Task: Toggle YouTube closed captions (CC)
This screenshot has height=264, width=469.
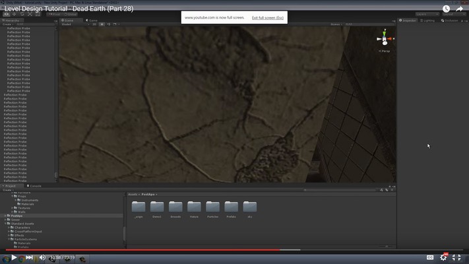Action: [x=430, y=257]
